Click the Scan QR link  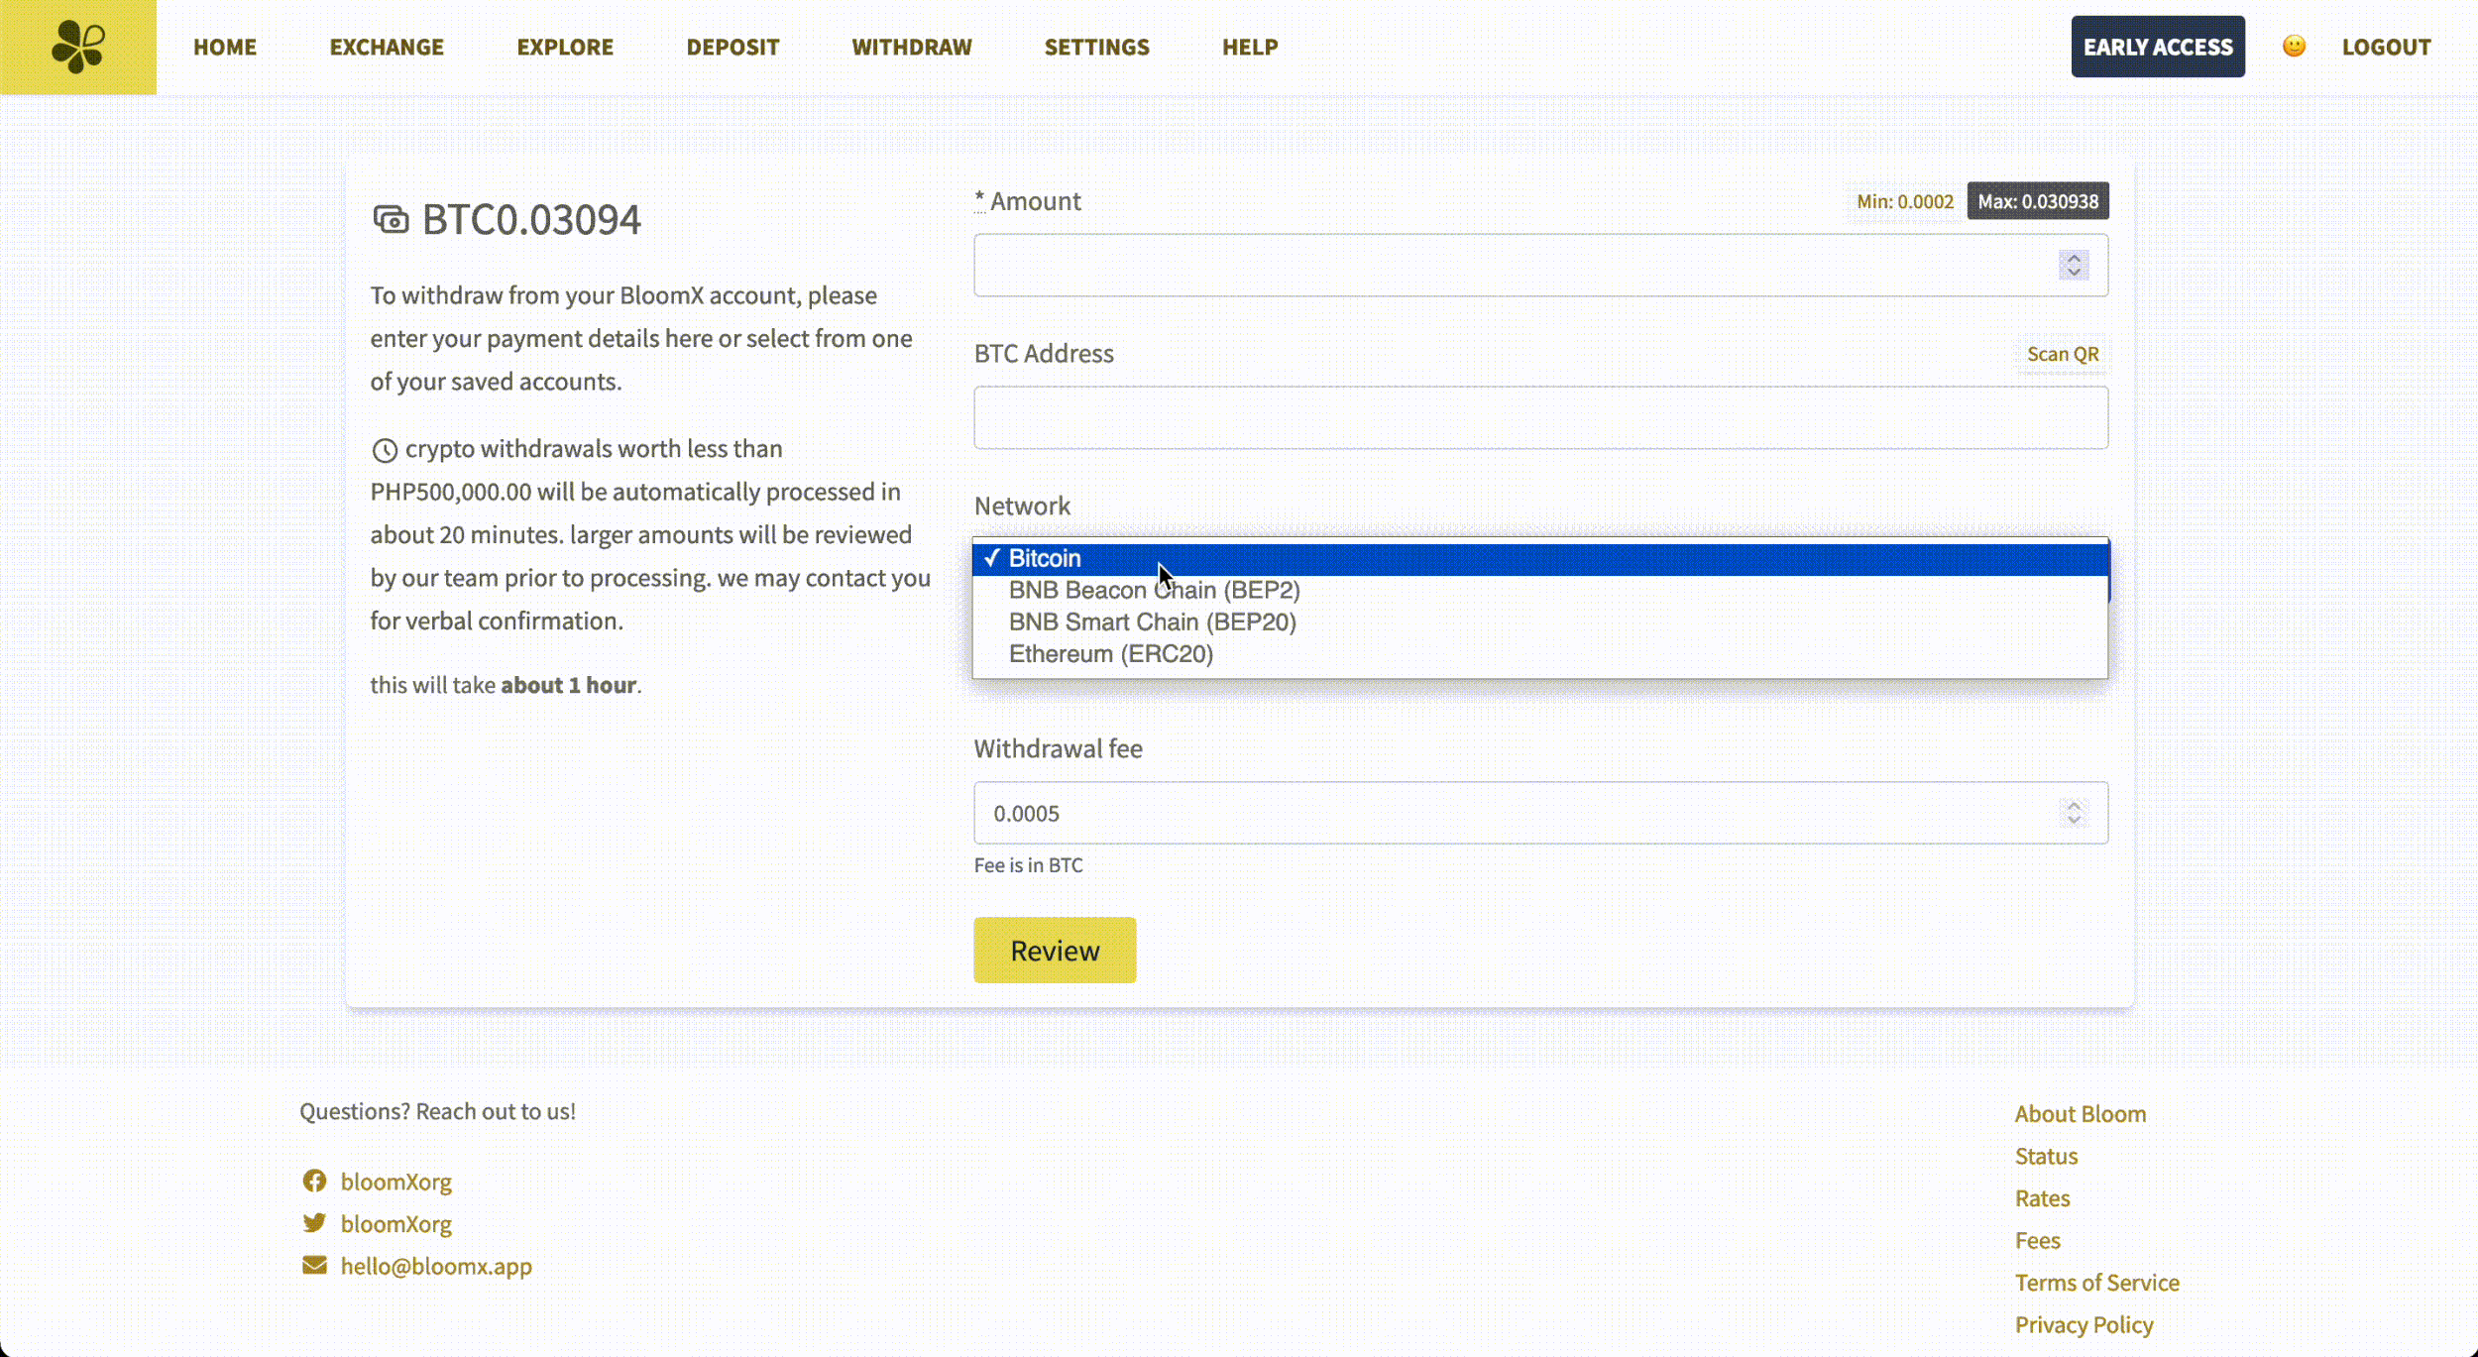click(2062, 354)
